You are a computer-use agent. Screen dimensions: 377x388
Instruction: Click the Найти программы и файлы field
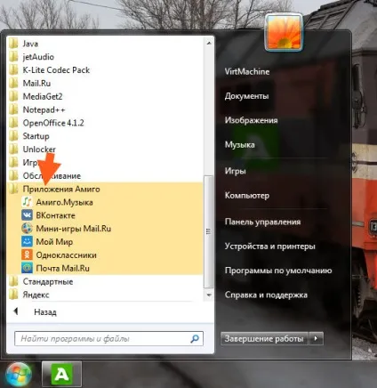coord(108,339)
